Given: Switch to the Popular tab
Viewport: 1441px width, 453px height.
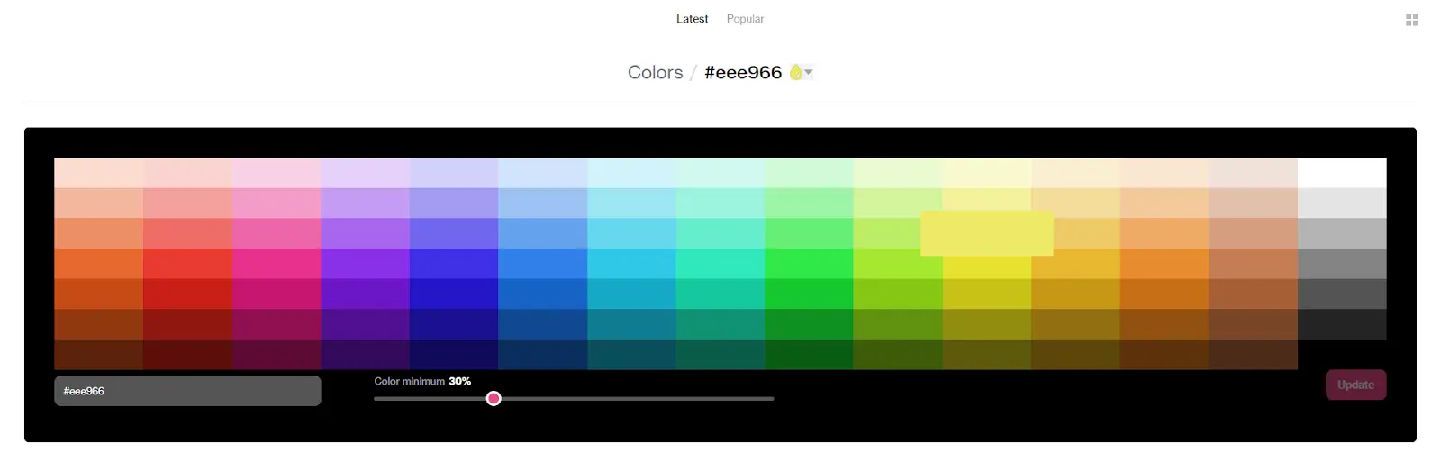Looking at the screenshot, I should [745, 19].
